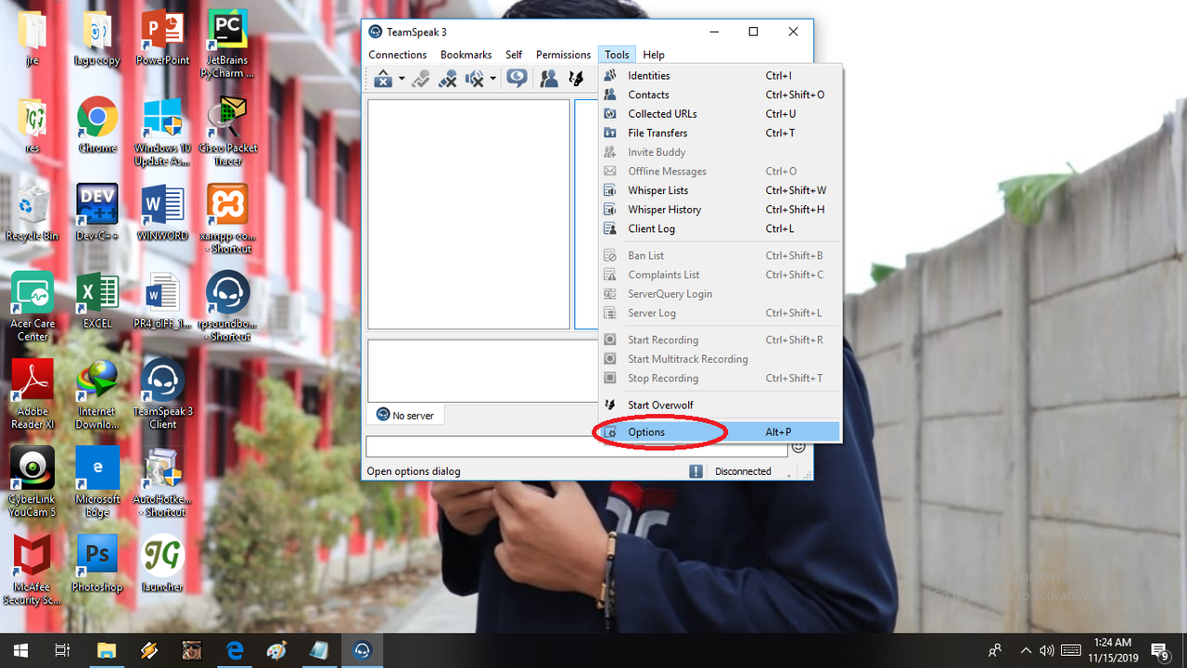The width and height of the screenshot is (1187, 668).
Task: Show hidden tray icons chevron
Action: pos(1026,650)
